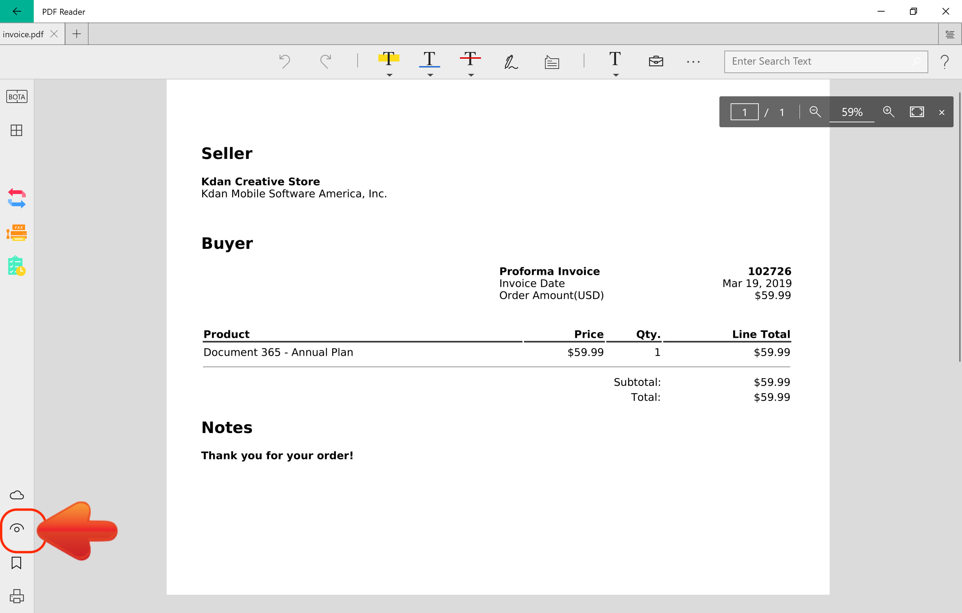Close the page navigation bar
The image size is (962, 613).
click(x=942, y=112)
